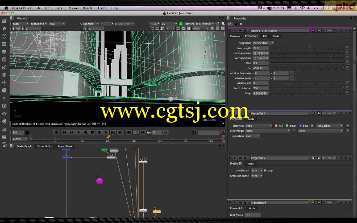Open the Image nodes menu in left toolbar
357x223 pixels.
pyautogui.click(x=4, y=21)
